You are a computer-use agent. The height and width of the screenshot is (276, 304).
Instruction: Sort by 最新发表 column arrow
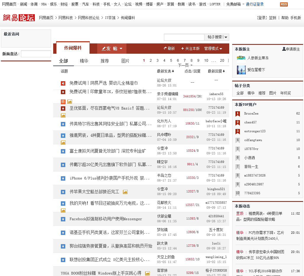tap(173, 71)
